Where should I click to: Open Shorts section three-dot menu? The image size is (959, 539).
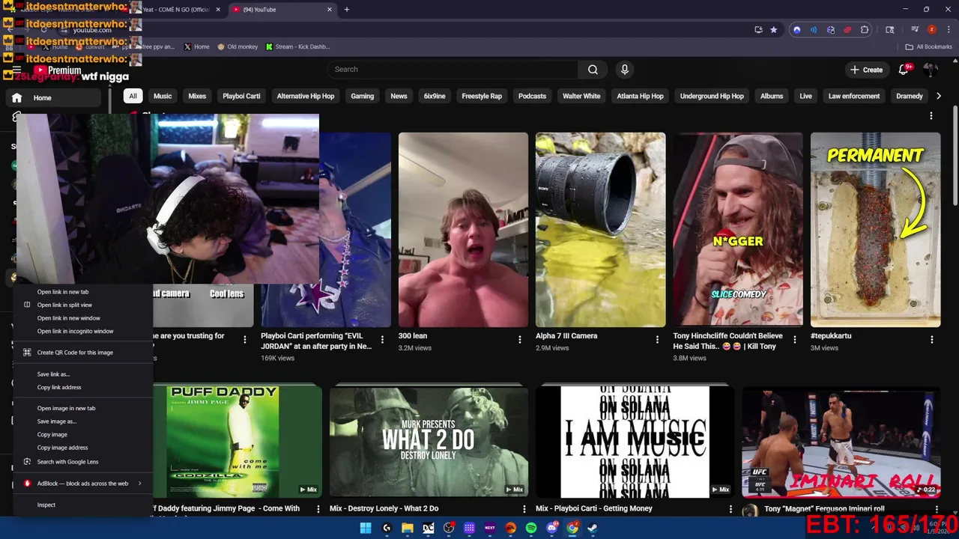point(931,116)
